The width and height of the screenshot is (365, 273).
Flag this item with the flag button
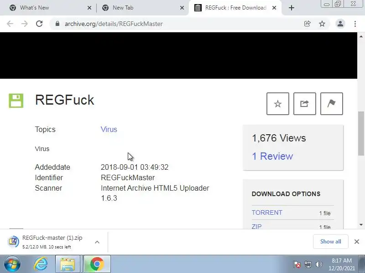pyautogui.click(x=332, y=104)
